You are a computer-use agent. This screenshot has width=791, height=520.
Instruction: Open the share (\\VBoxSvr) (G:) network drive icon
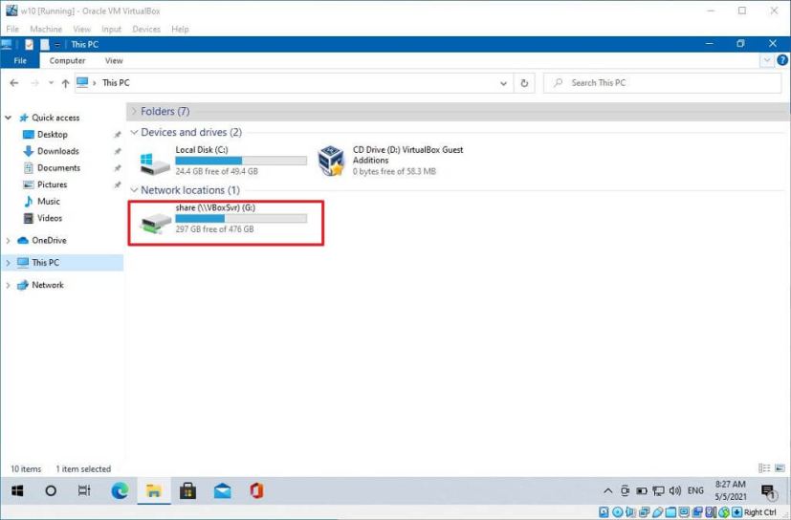tap(155, 223)
